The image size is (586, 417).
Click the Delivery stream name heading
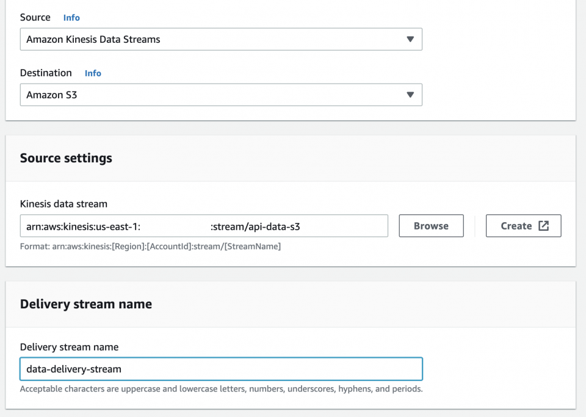point(85,303)
